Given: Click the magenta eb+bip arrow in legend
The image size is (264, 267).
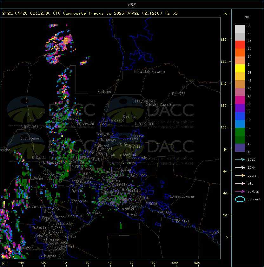Looking at the screenshot, I should [240, 192].
